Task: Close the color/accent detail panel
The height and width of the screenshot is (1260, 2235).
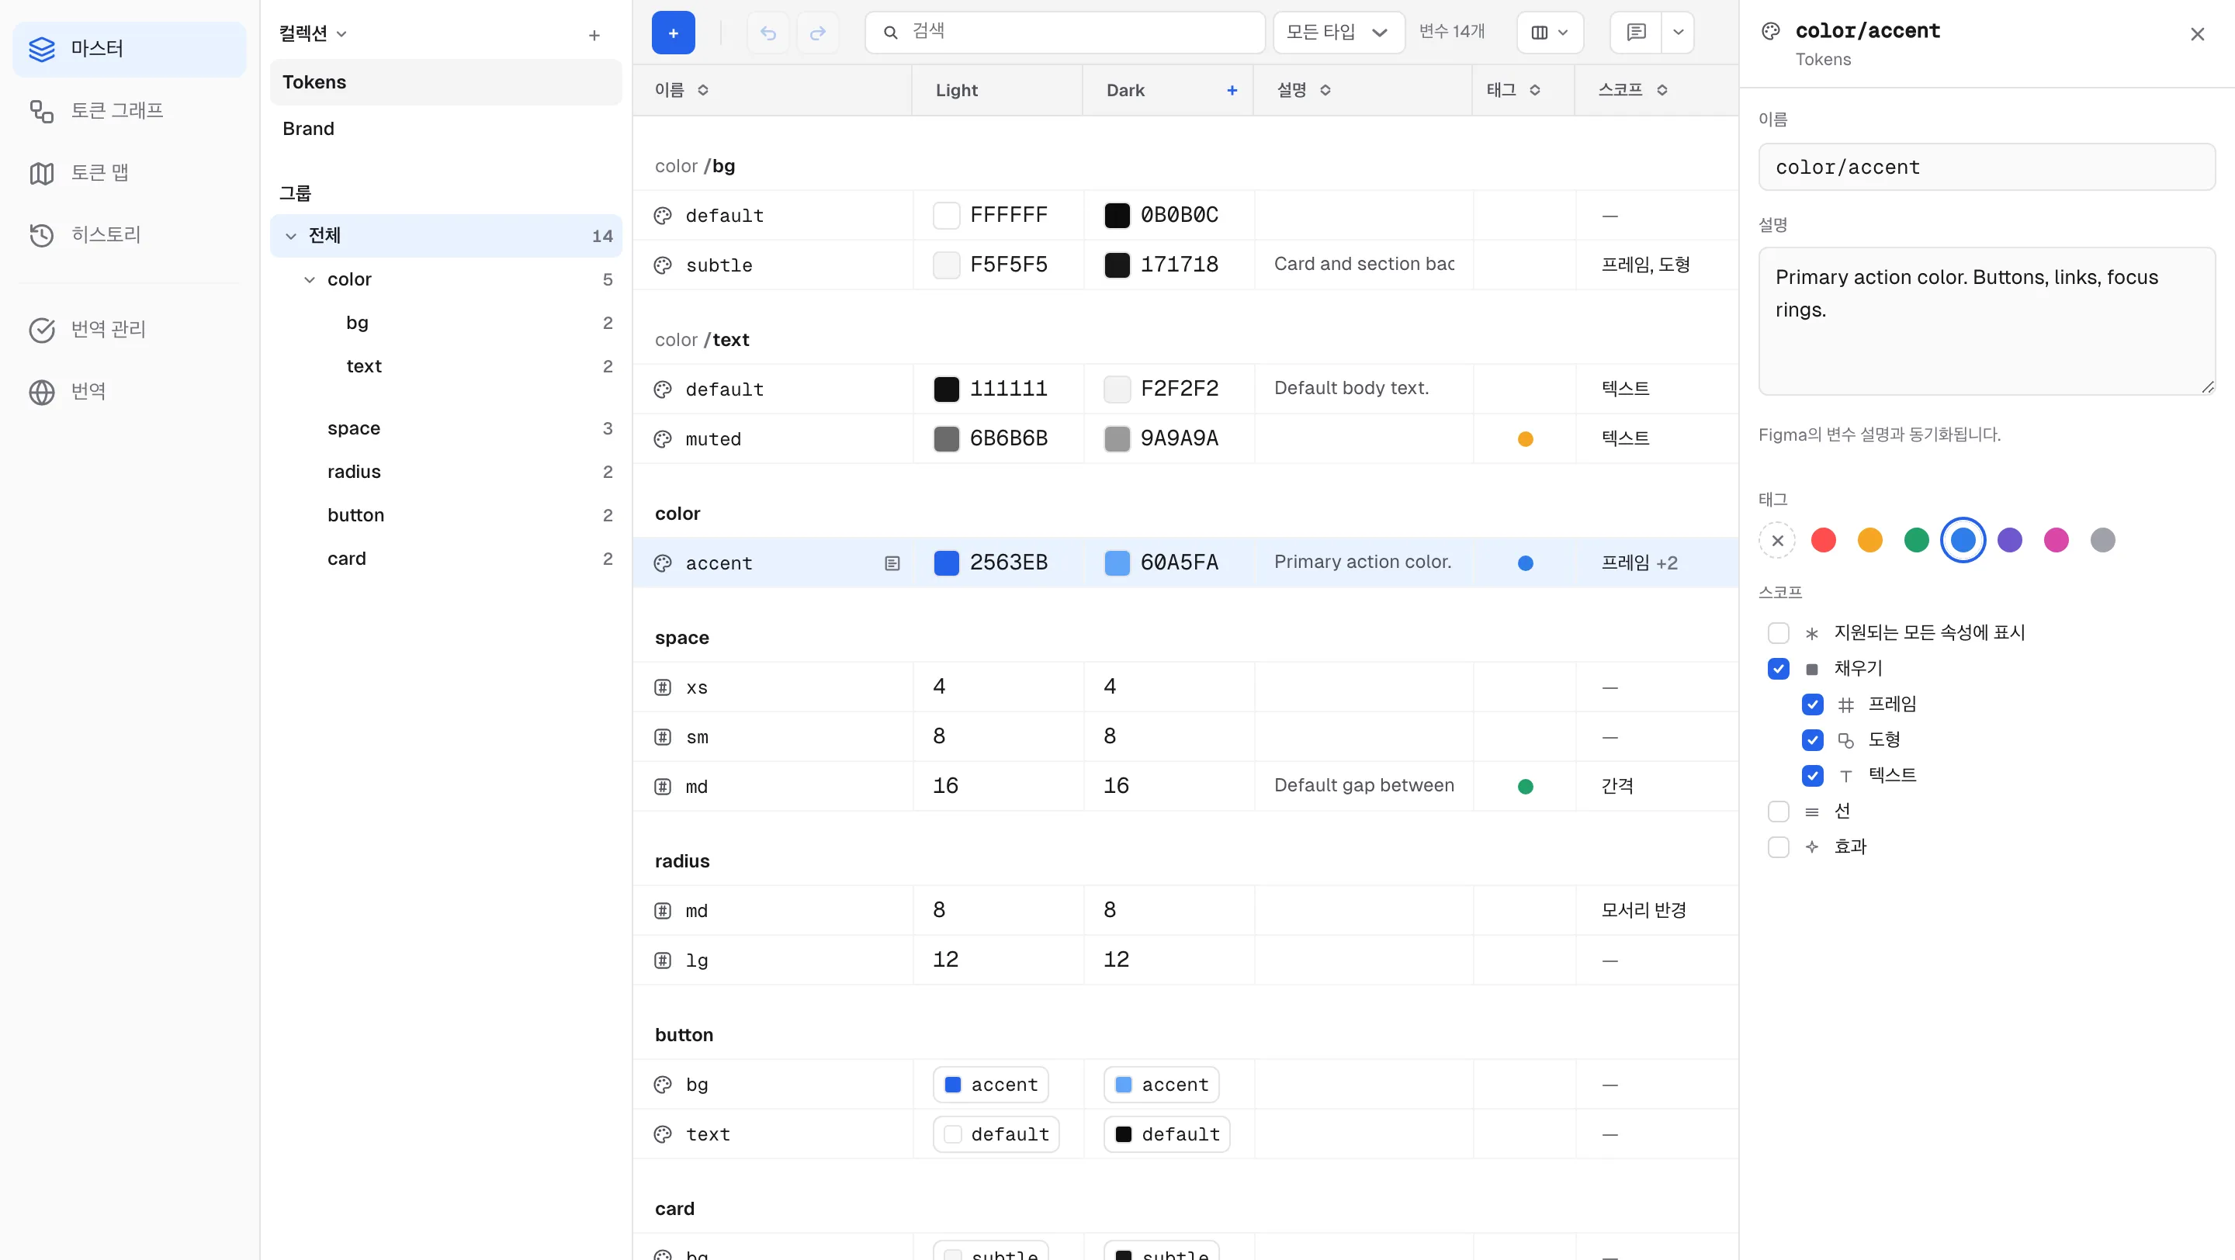Action: point(2197,35)
